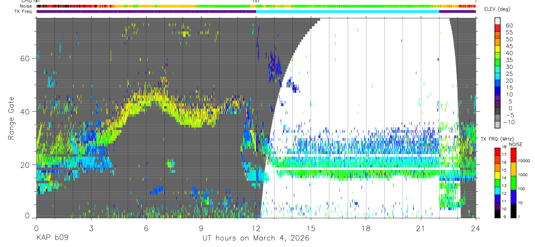535x247 pixels.
Task: Click the '60' range gate axis tick label
Action: tap(25, 58)
